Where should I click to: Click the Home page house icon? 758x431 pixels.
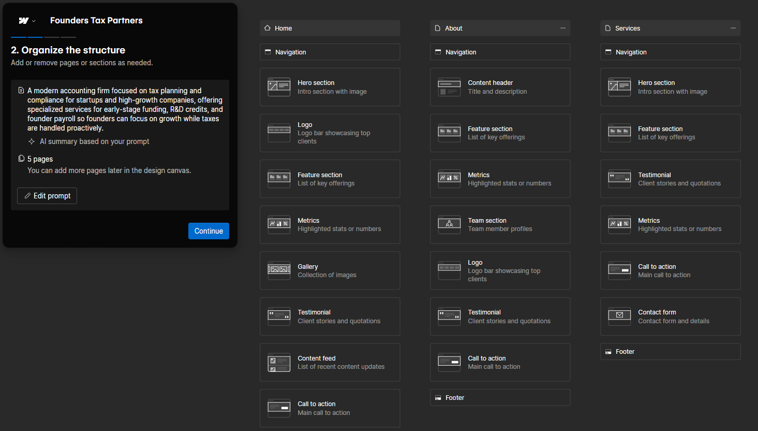tap(267, 28)
